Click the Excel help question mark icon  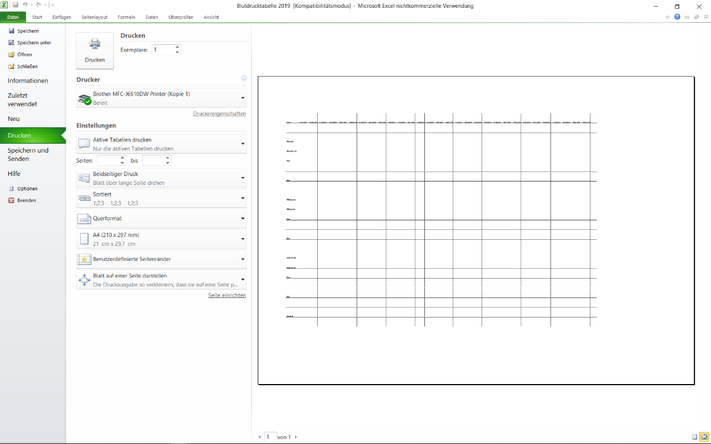click(677, 17)
